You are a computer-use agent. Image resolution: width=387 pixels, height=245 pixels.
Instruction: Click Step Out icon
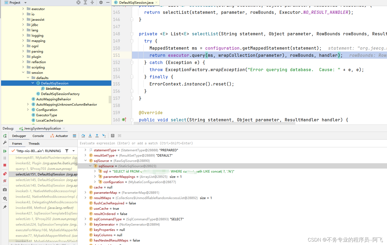pyautogui.click(x=97, y=136)
